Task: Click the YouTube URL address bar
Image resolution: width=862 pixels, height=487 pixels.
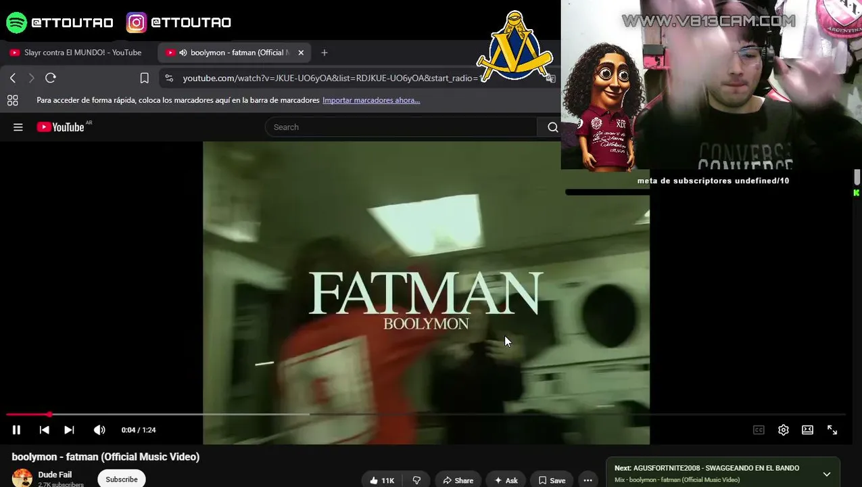Action: point(334,78)
